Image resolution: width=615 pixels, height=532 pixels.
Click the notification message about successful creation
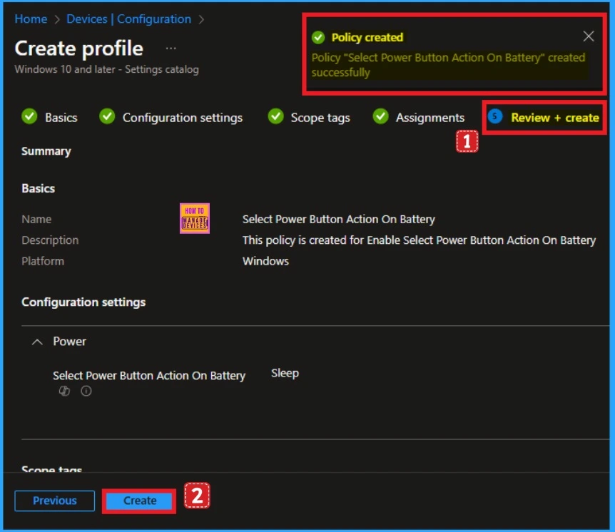tap(448, 65)
